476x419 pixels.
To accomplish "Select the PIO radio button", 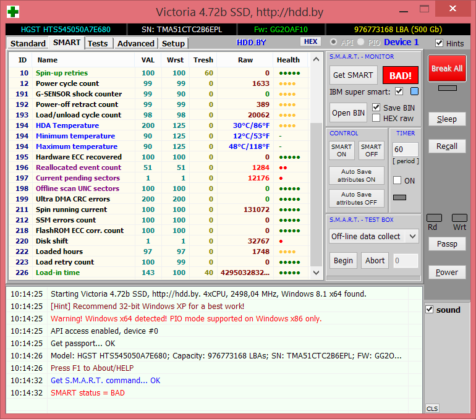I will tap(360, 42).
